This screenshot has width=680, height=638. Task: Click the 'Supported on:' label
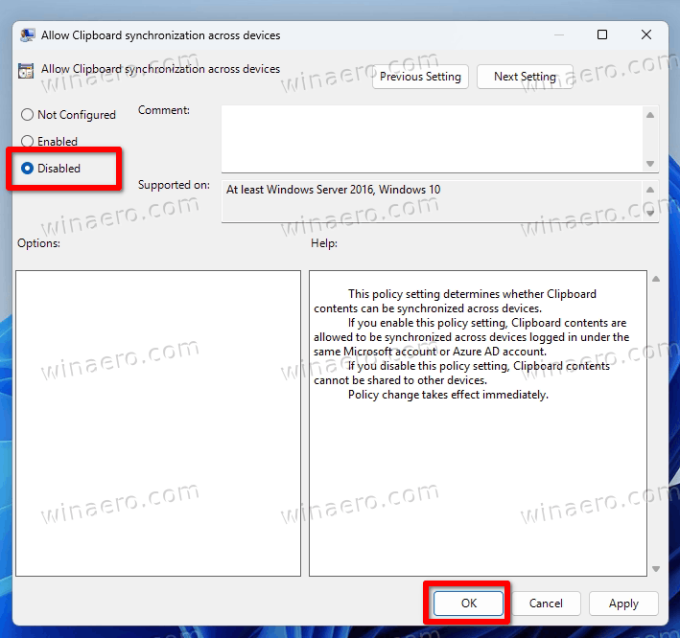tap(174, 185)
